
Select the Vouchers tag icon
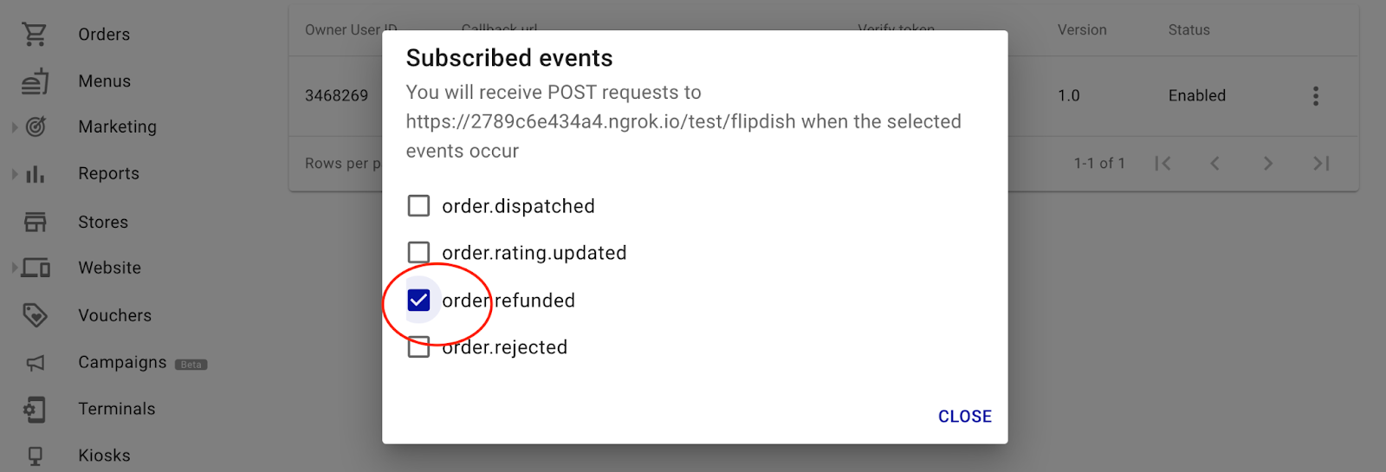pos(35,315)
